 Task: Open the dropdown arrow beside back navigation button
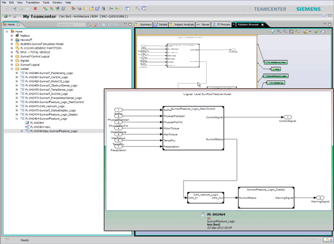coord(10,16)
